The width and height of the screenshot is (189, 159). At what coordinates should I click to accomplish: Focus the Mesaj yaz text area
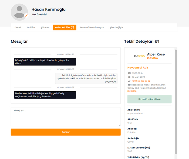[66, 117]
